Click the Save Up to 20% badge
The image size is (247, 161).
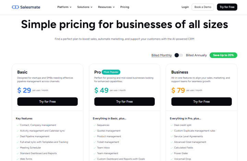[x=223, y=55]
